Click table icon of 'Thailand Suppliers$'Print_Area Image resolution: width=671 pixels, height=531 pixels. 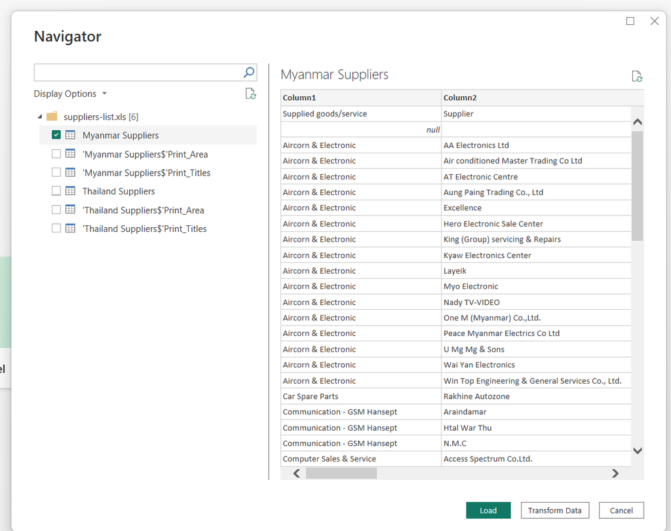click(x=70, y=210)
